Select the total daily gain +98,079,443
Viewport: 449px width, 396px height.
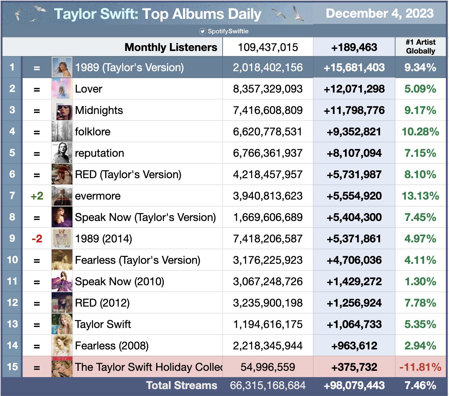click(354, 386)
